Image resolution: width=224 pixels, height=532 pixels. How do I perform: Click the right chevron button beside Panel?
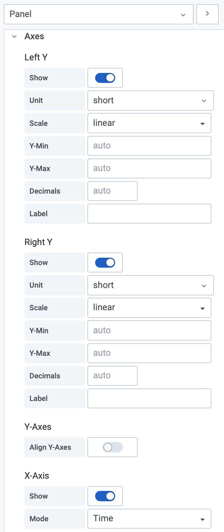[x=207, y=14]
